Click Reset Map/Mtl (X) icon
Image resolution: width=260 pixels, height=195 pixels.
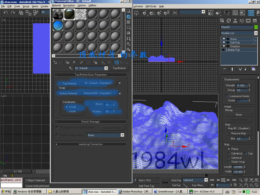point(74,62)
